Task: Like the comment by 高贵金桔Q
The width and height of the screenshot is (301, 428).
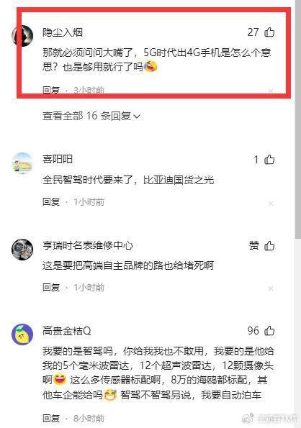Action: pos(269,331)
